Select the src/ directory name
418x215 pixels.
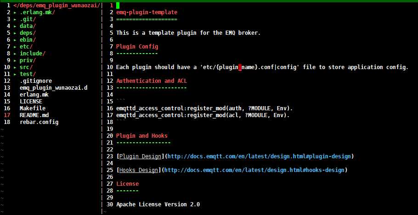click(x=26, y=67)
